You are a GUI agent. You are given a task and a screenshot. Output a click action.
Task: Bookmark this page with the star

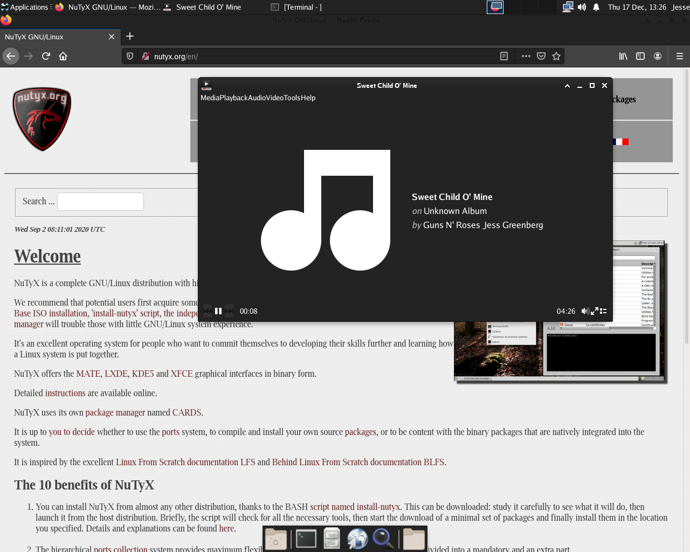[556, 56]
